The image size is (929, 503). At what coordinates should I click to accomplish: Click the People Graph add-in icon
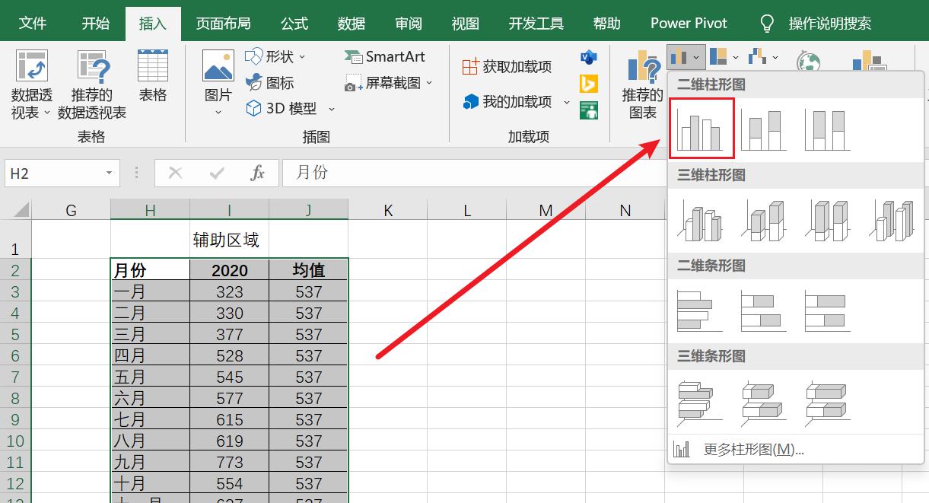click(x=588, y=110)
